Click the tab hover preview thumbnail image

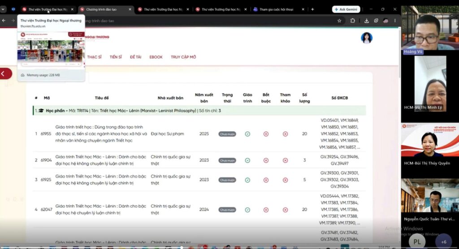[x=51, y=49]
